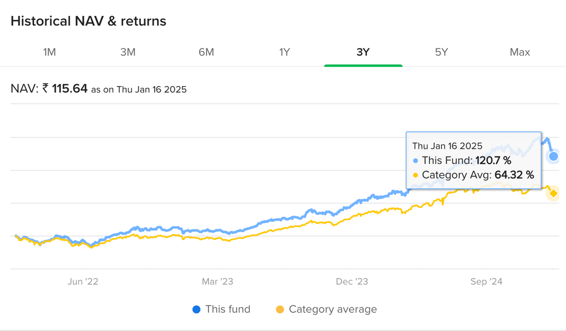566x331 pixels.
Task: Click the blue circular fund marker on chart
Action: tap(553, 157)
